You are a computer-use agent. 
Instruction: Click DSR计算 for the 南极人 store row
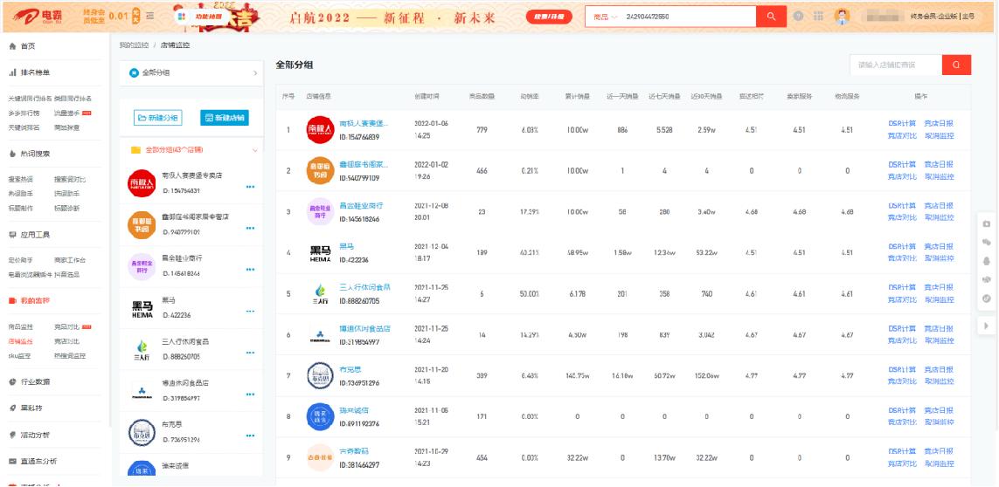[902, 124]
